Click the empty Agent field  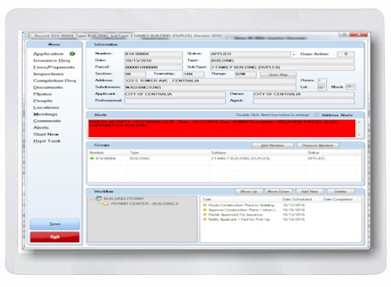(x=303, y=101)
